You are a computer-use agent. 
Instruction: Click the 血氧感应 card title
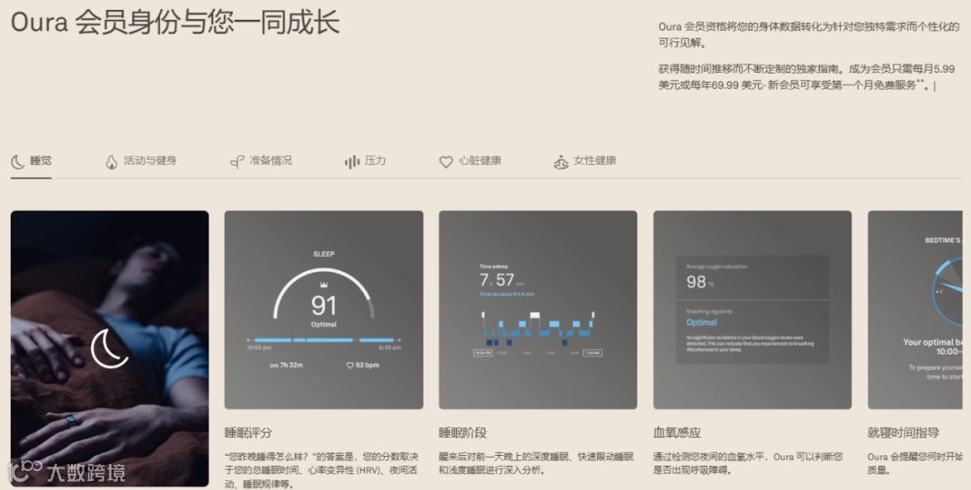click(x=677, y=433)
